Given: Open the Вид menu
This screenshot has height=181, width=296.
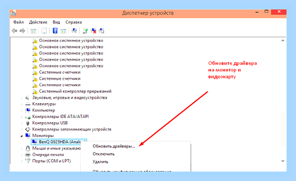Looking at the screenshot, I should click(56, 22).
